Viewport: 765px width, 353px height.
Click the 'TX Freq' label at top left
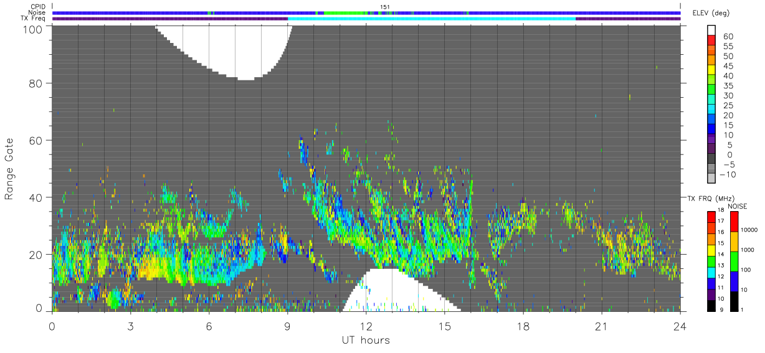(34, 19)
